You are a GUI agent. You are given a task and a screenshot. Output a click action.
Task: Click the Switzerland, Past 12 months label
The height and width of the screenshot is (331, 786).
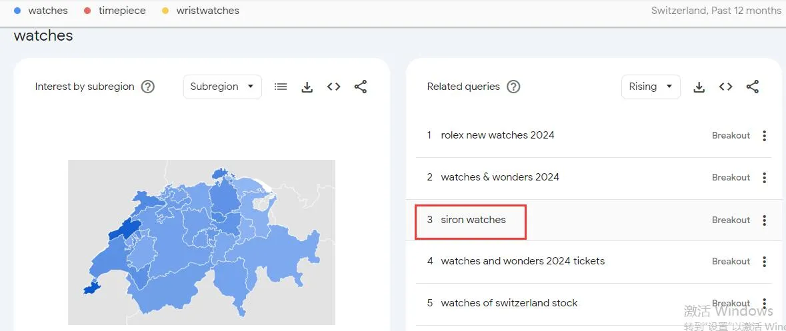click(716, 11)
